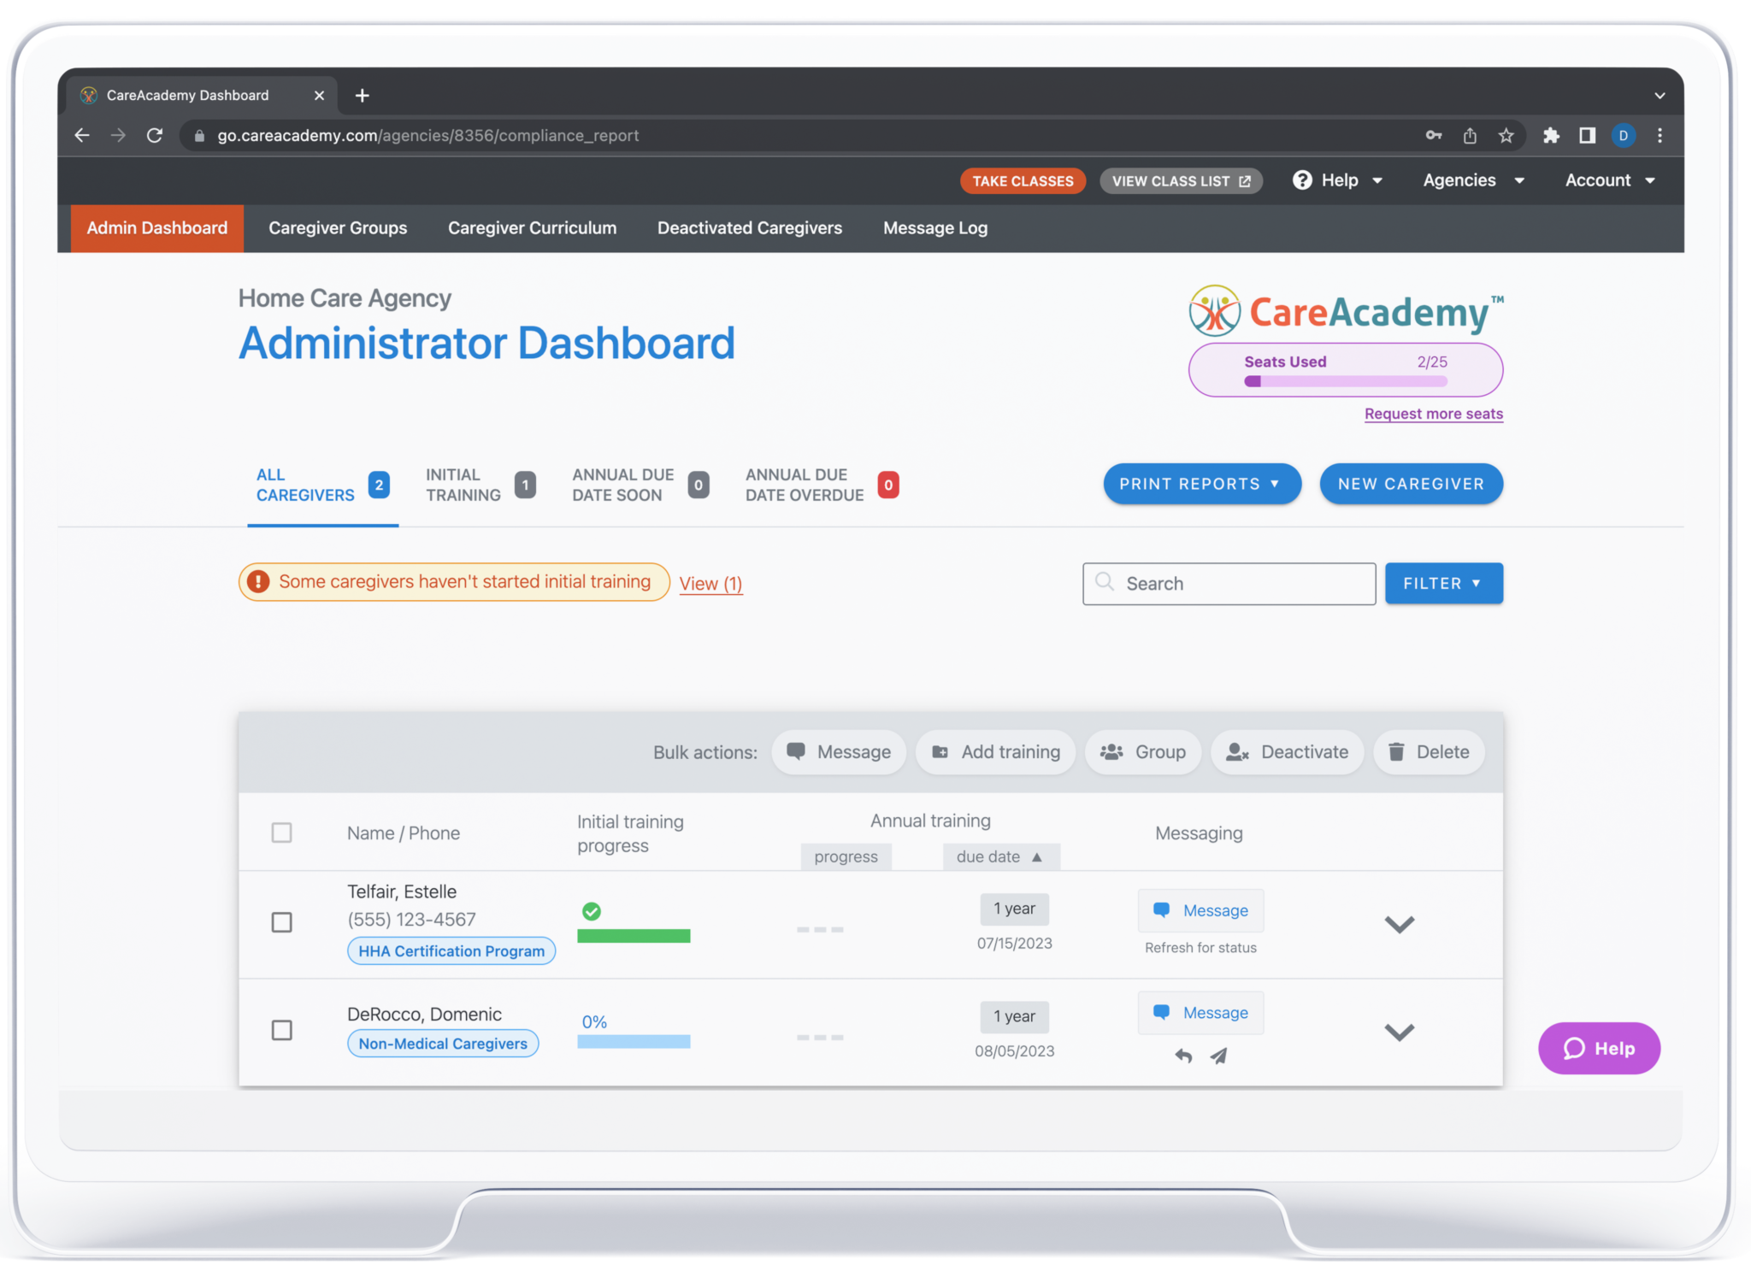Click the Seats Used progress bar

point(1345,382)
